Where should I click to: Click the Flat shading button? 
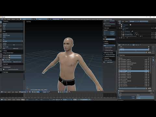(x=18, y=45)
